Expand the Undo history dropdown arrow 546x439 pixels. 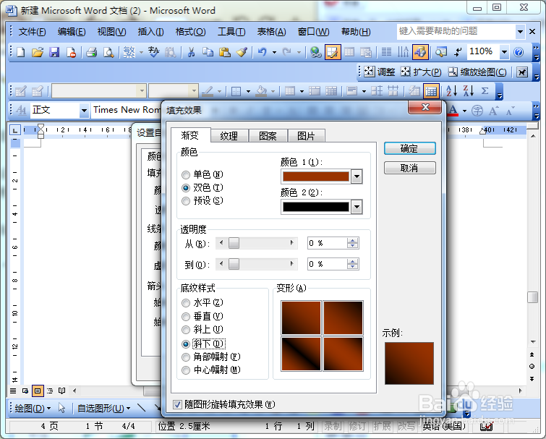click(x=274, y=52)
